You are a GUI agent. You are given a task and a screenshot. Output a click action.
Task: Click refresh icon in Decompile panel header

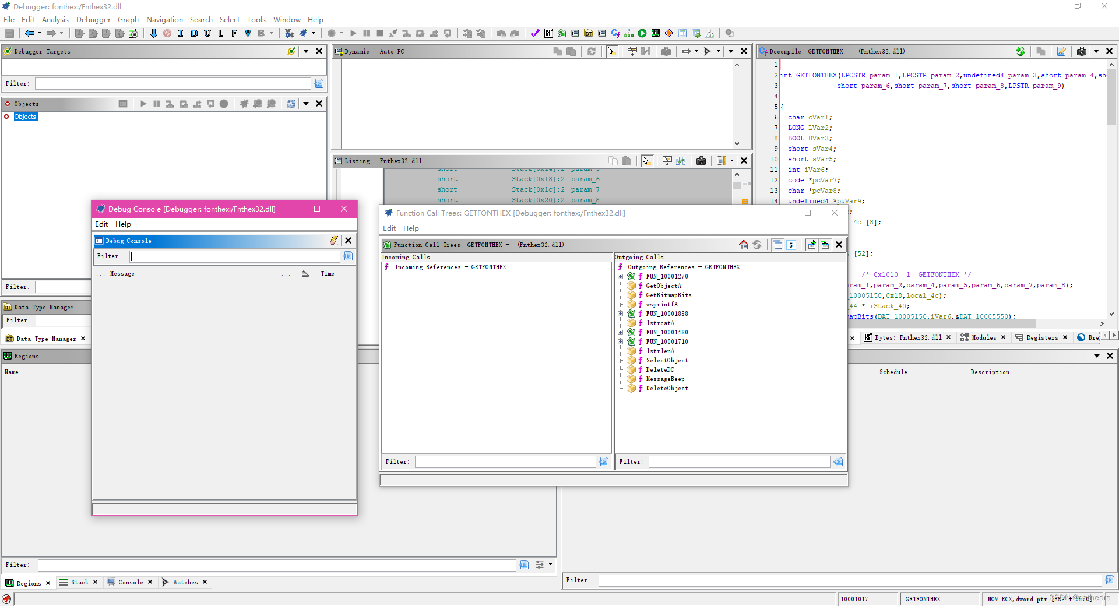[1021, 51]
